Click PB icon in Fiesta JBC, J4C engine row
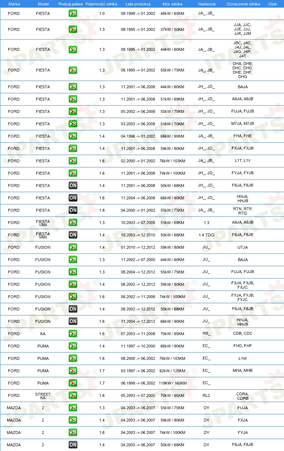The height and width of the screenshot is (451, 284). coord(73,49)
